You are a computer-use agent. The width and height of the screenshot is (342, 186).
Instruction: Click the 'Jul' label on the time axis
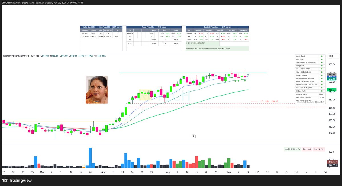[x=296, y=172]
